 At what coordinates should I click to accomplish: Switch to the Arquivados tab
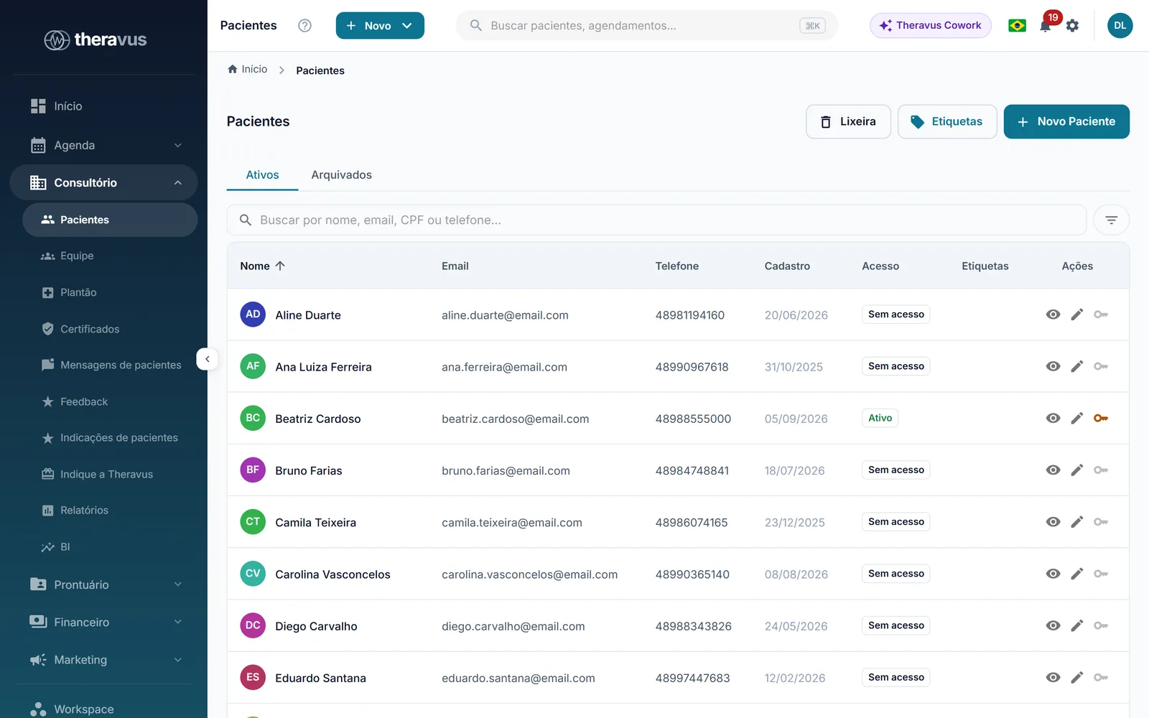pyautogui.click(x=341, y=174)
